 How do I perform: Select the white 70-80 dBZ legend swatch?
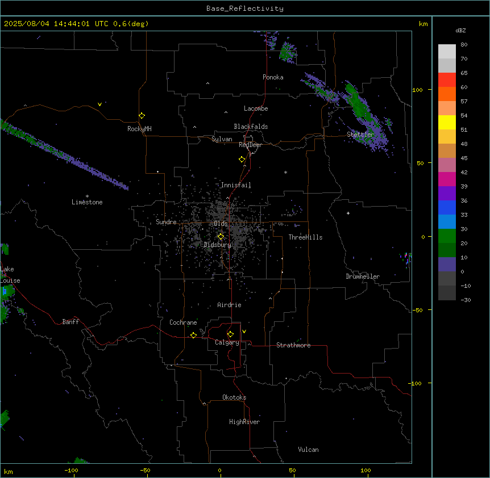[447, 51]
